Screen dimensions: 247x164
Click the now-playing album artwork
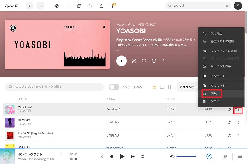tap(7, 157)
